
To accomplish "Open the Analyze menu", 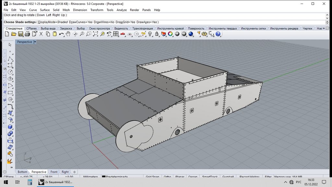I will click(122, 10).
